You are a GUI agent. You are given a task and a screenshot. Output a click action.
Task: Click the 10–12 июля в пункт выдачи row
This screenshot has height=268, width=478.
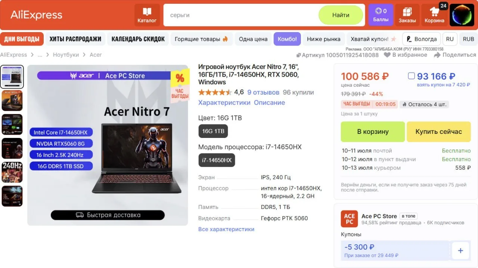point(406,159)
